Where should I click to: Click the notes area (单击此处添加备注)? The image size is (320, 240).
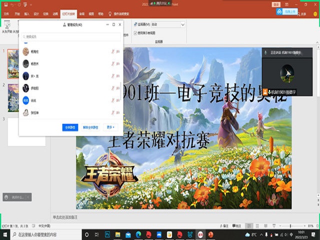[65, 217]
